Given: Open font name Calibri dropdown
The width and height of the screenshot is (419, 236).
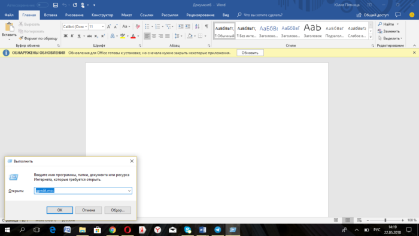Looking at the screenshot, I should tap(86, 26).
